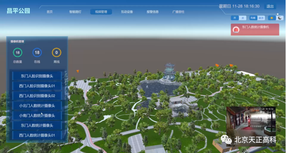The image size is (286, 153).
Task: Select the rightmost orange camera marker on the map
Action: [x=231, y=65]
